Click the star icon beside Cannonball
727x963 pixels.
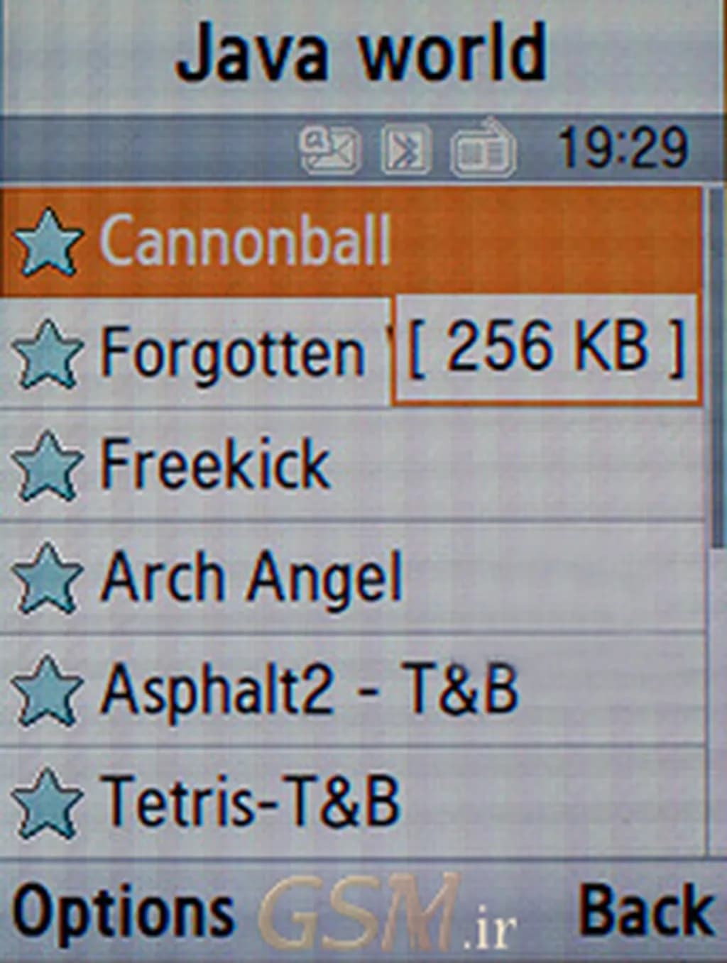pyautogui.click(x=48, y=242)
